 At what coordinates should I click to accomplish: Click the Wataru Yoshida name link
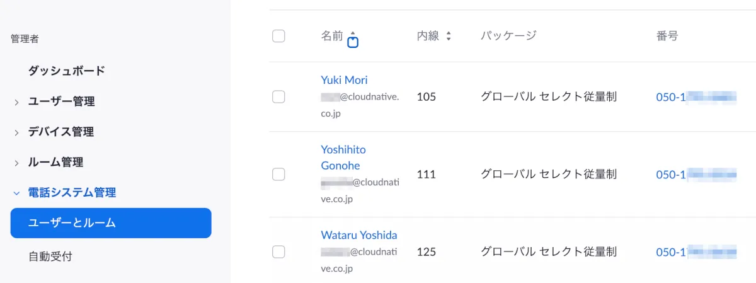[x=359, y=235]
